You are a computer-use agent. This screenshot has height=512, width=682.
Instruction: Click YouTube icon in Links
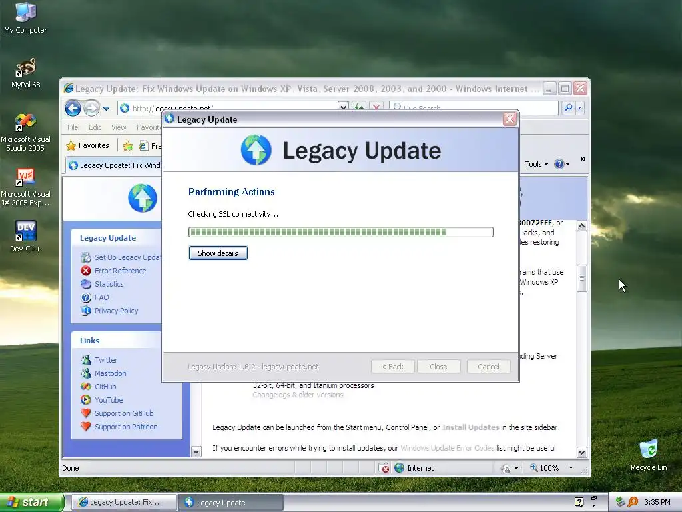pos(86,400)
